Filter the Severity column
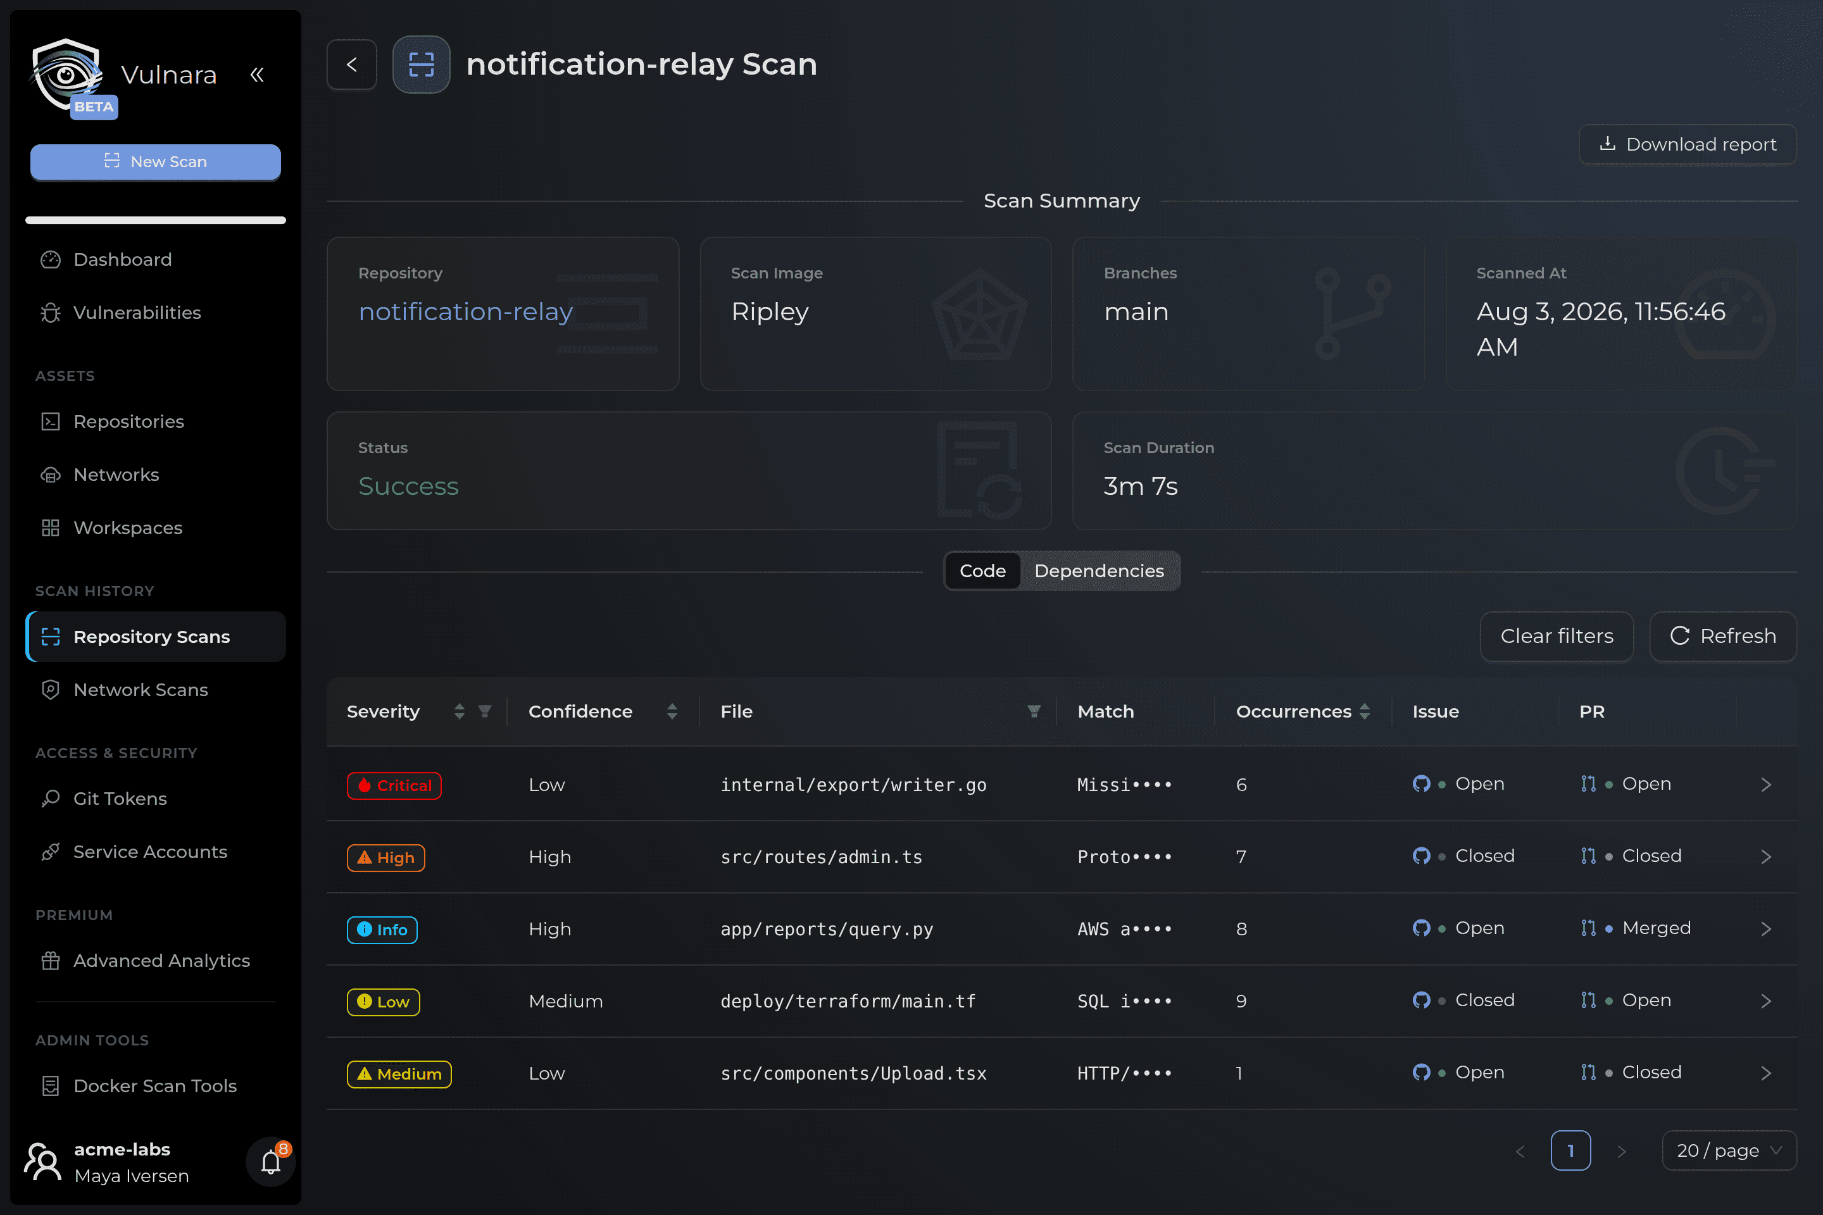Viewport: 1823px width, 1215px height. [486, 711]
